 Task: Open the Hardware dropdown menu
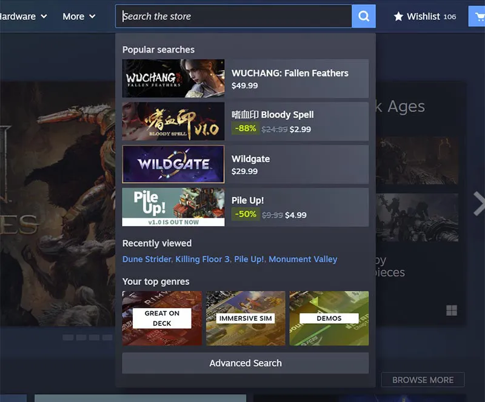[23, 16]
